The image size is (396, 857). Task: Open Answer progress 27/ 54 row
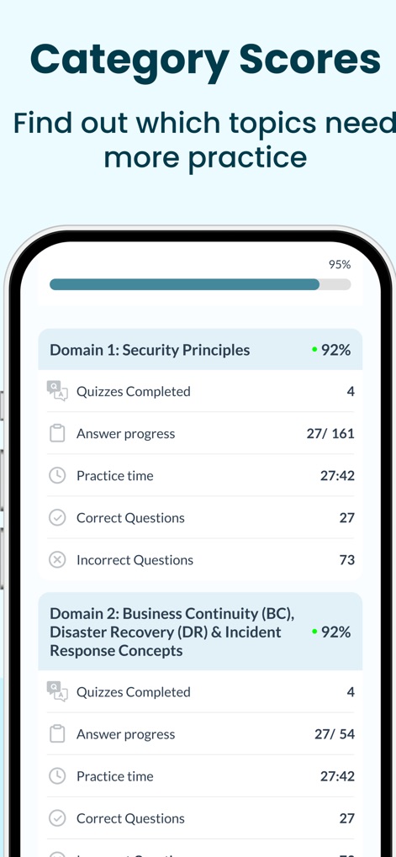[200, 734]
